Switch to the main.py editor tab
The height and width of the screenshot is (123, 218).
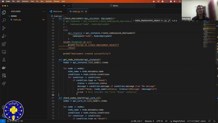pos(76,11)
